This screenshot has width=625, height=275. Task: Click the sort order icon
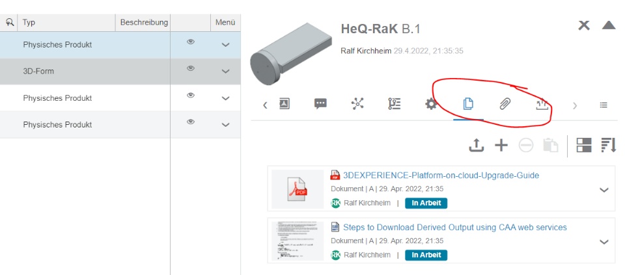point(609,146)
